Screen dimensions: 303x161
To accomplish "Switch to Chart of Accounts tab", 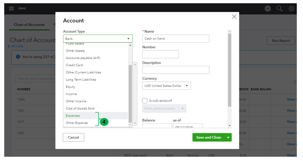I will click(29, 25).
